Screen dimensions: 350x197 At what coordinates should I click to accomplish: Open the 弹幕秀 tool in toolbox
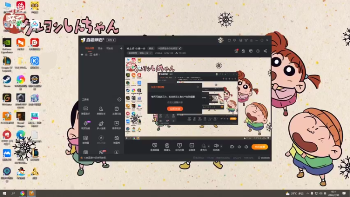click(116, 140)
